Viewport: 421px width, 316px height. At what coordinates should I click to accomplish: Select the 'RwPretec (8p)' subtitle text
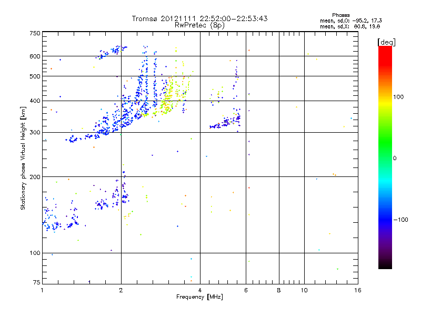[x=199, y=25]
